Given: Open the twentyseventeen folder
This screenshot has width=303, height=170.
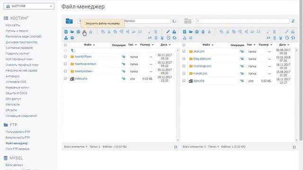Looking at the screenshot, I should click(85, 64).
